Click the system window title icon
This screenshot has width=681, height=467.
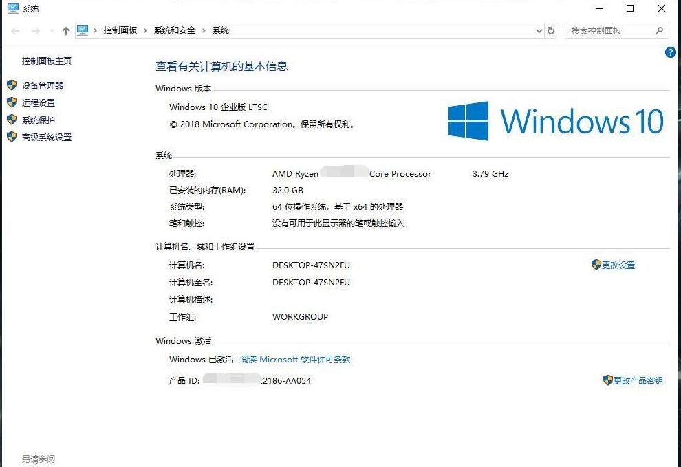click(x=13, y=8)
